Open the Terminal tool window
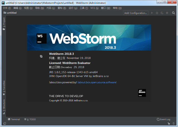This screenshot has height=127, width=178. [14, 119]
